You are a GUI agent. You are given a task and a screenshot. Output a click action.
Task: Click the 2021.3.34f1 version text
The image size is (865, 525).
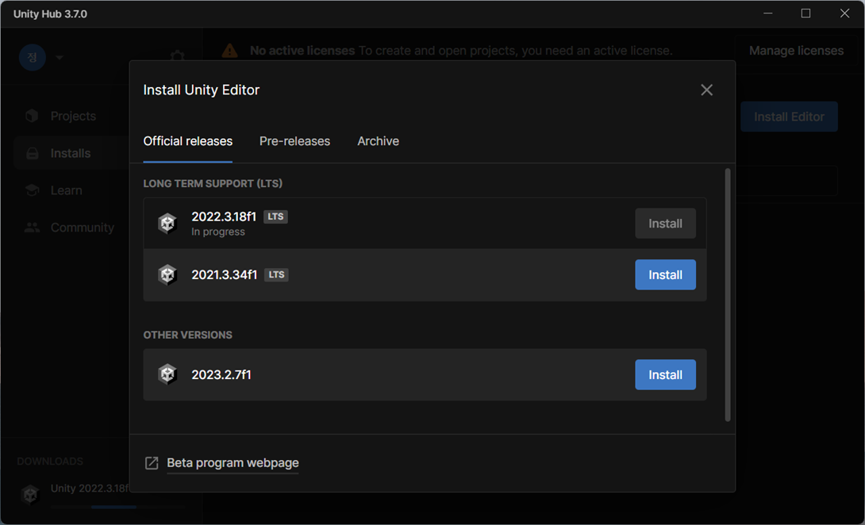(225, 274)
